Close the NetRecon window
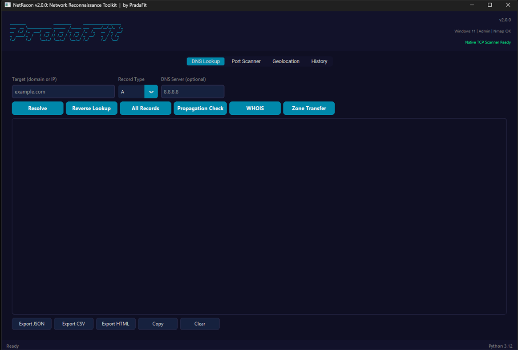The height and width of the screenshot is (350, 518). point(508,5)
